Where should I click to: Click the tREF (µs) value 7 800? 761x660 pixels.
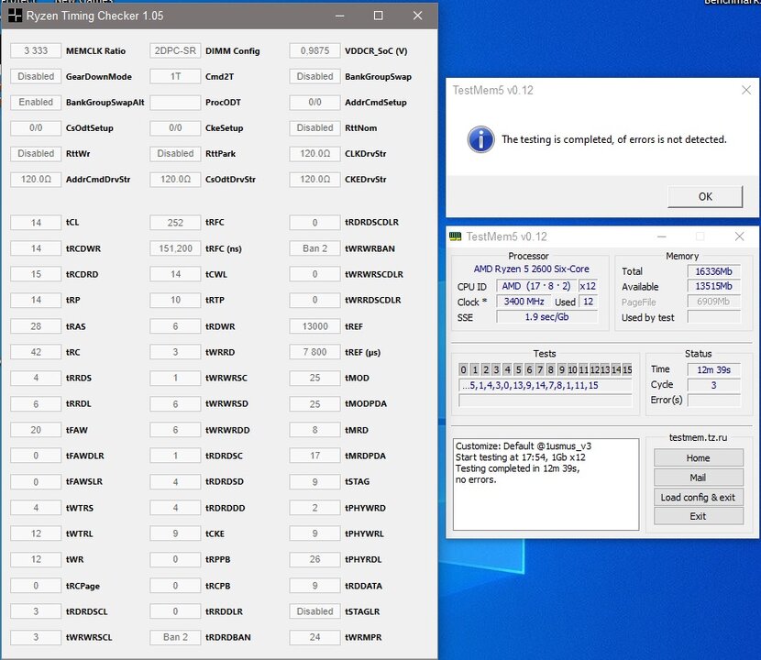pyautogui.click(x=314, y=352)
